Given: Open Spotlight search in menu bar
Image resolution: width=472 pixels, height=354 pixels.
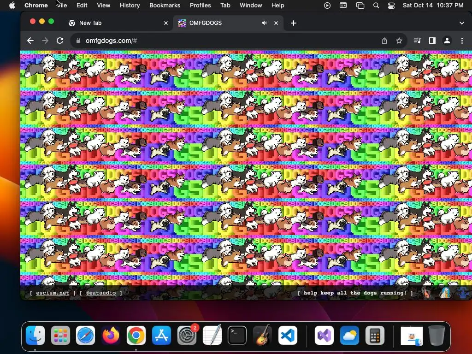Looking at the screenshot, I should 376,6.
